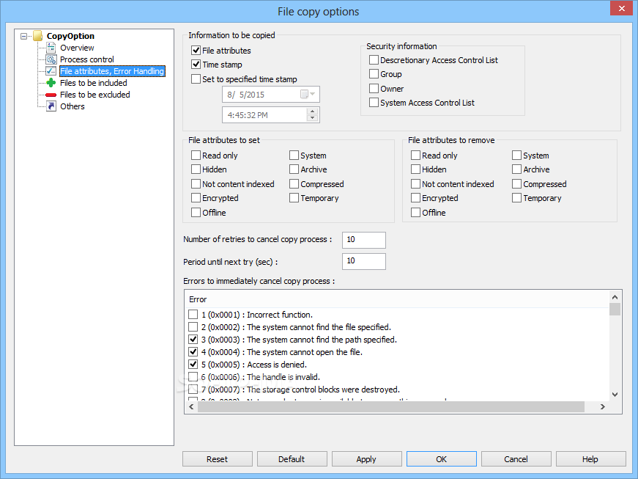The image size is (638, 479).
Task: Click the Error column header
Action: [397, 299]
